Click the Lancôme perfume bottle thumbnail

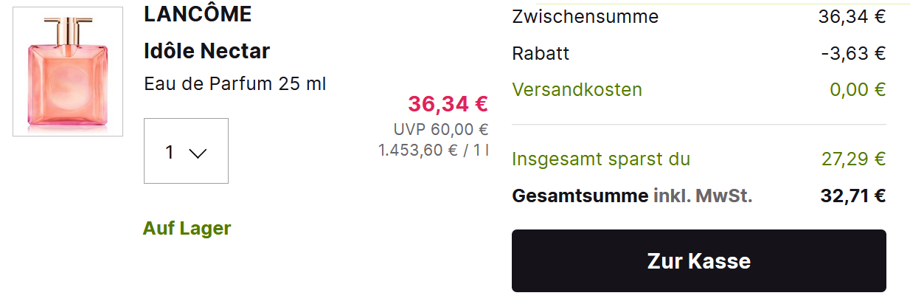[68, 72]
